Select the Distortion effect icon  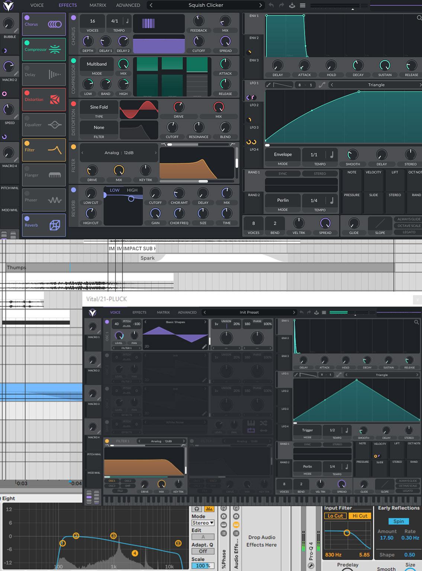[x=55, y=99]
